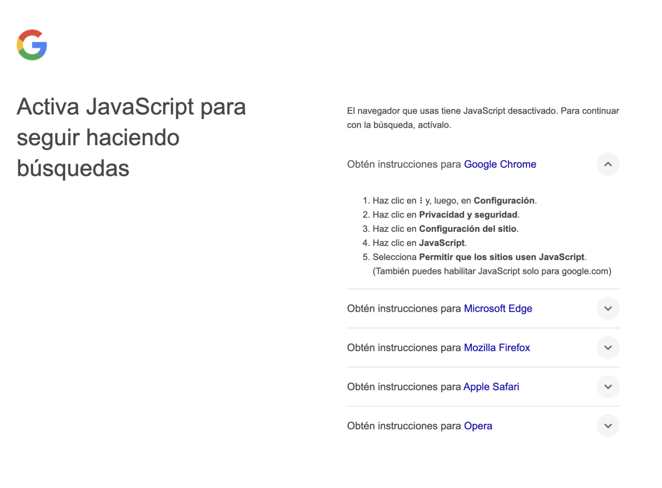Expand the Apple Safari instructions
The height and width of the screenshot is (488, 662).
click(608, 387)
